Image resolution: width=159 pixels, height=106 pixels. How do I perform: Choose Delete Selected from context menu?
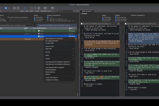pyautogui.click(x=50, y=72)
